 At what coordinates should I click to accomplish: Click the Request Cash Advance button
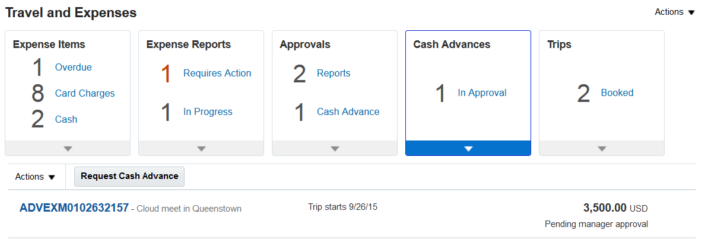129,176
